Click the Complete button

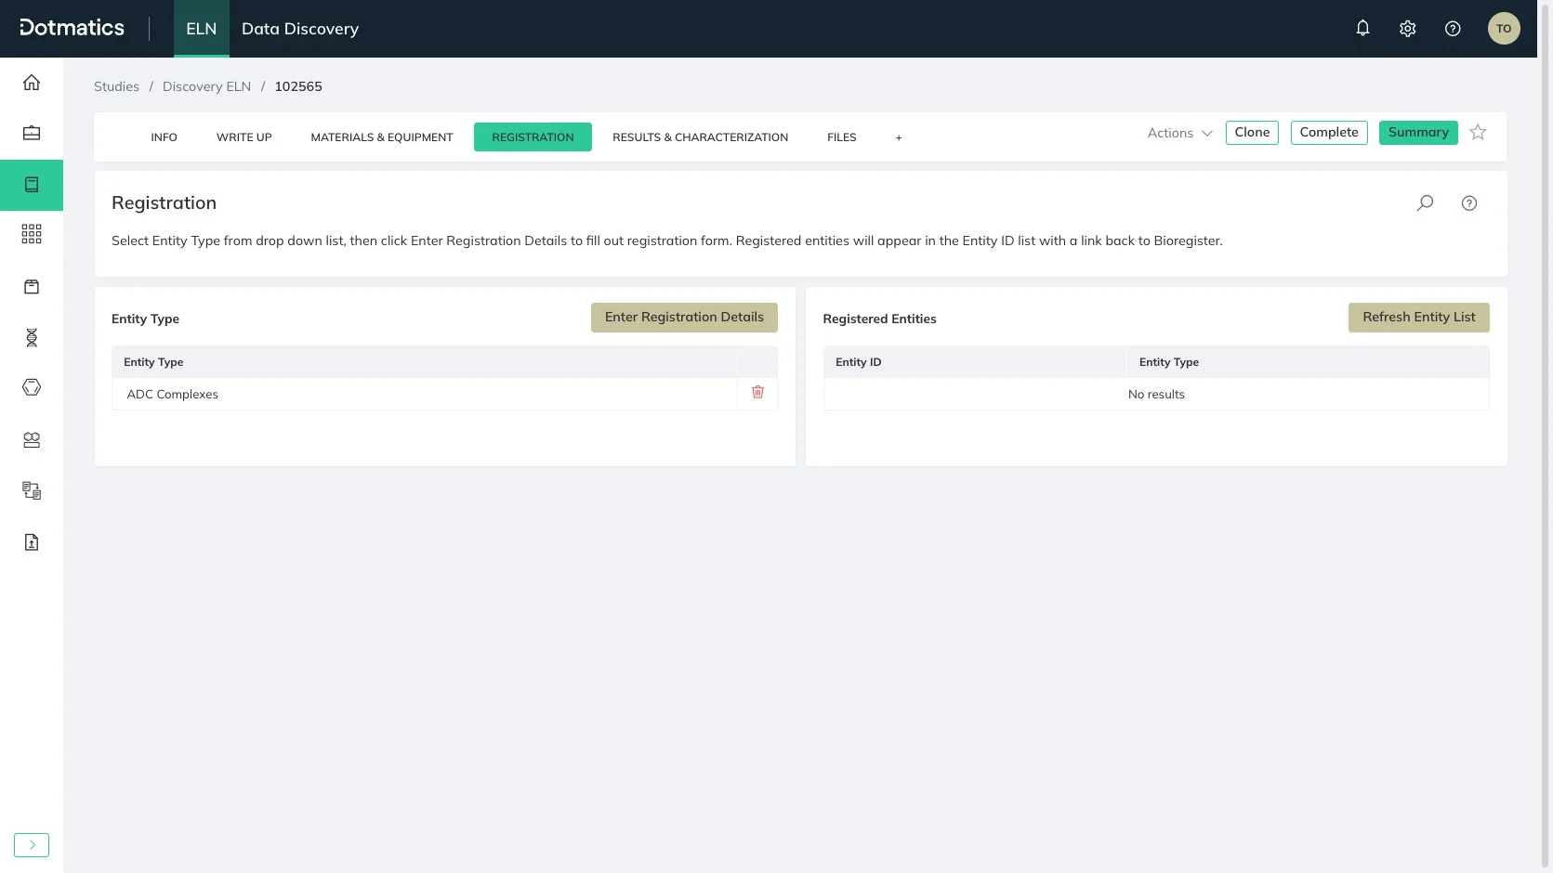[x=1329, y=133]
